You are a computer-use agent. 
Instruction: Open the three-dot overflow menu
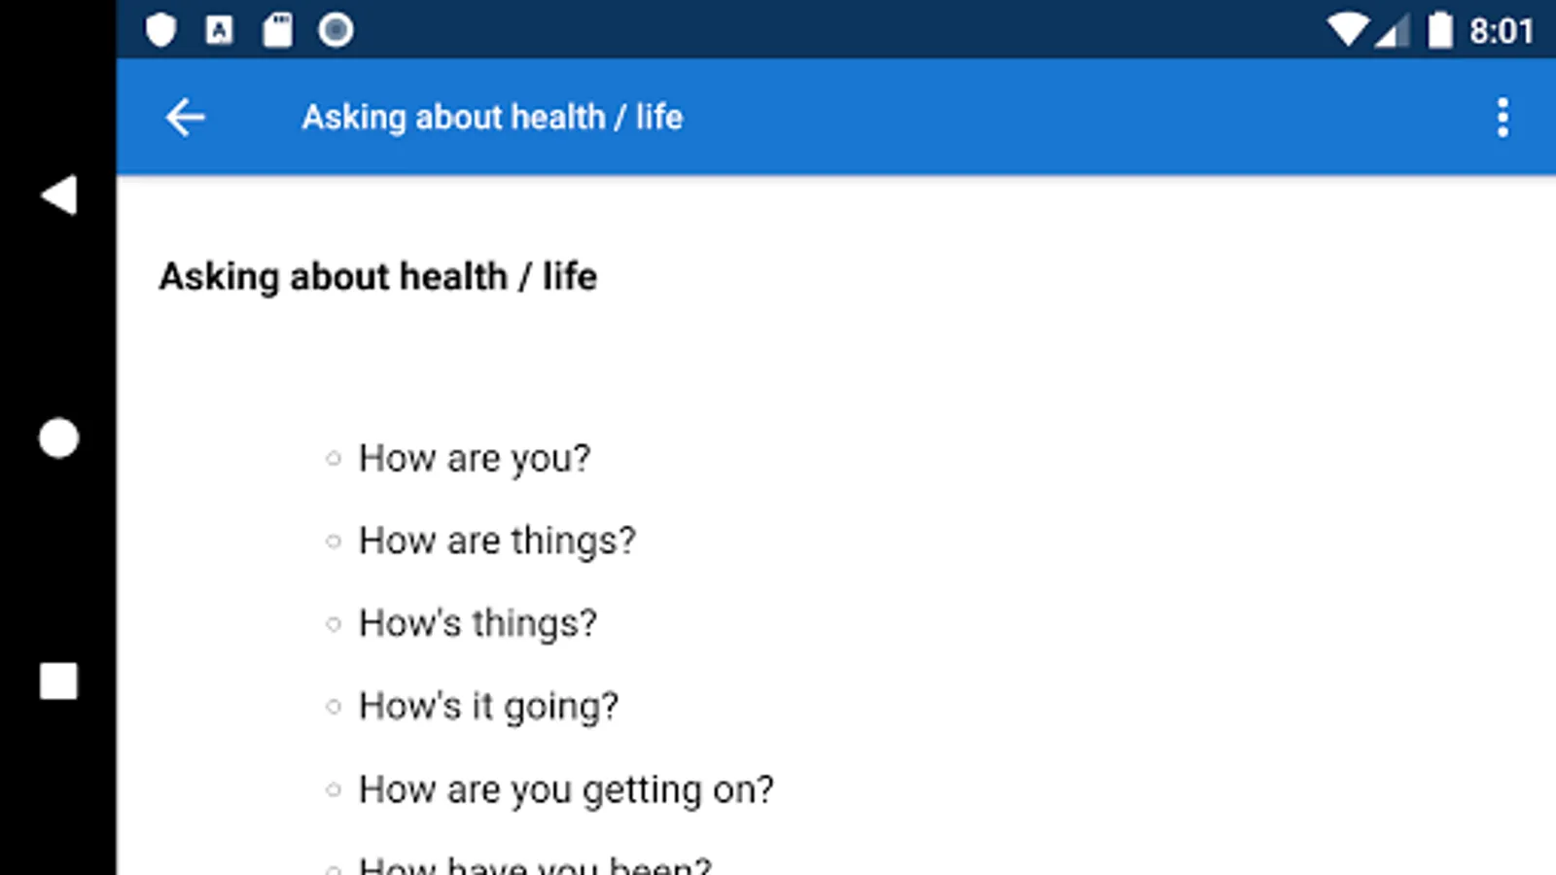[x=1503, y=118]
